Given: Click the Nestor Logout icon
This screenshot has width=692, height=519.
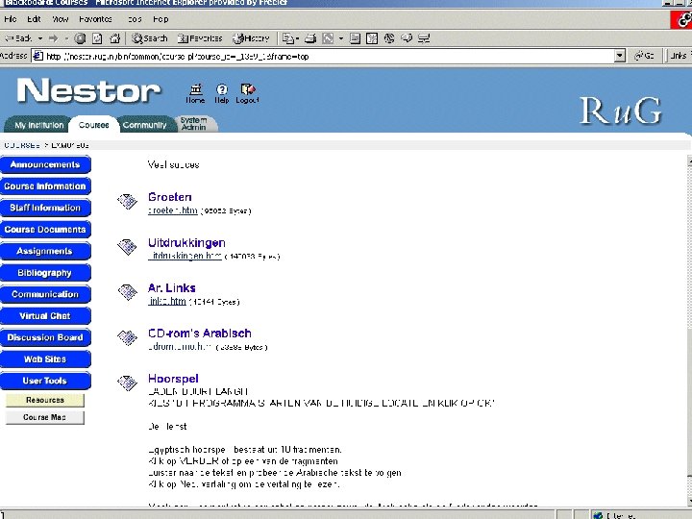Looking at the screenshot, I should click(247, 93).
